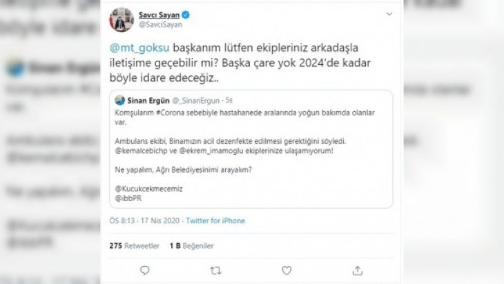Viewport: 504px width, 284px height.
Task: View the 275 Retweetler list
Action: coord(135,245)
